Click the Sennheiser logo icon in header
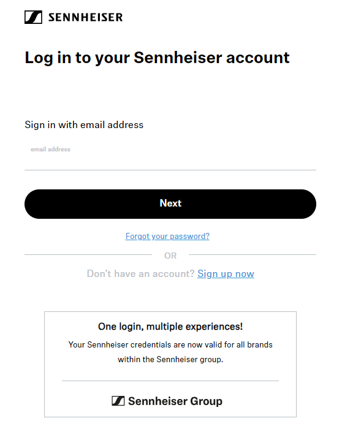This screenshot has height=448, width=342. pos(33,17)
